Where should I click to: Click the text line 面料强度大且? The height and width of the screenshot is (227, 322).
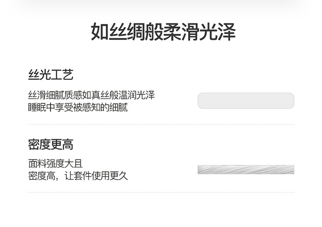55,164
